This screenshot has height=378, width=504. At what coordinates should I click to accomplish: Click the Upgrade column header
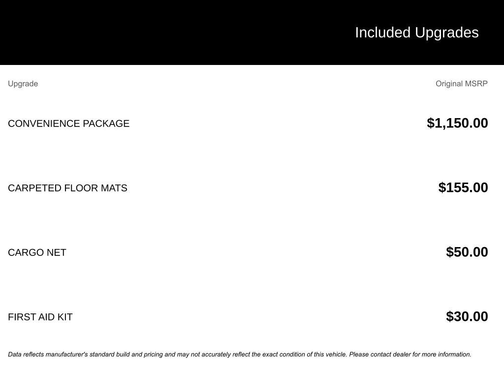[x=23, y=84]
